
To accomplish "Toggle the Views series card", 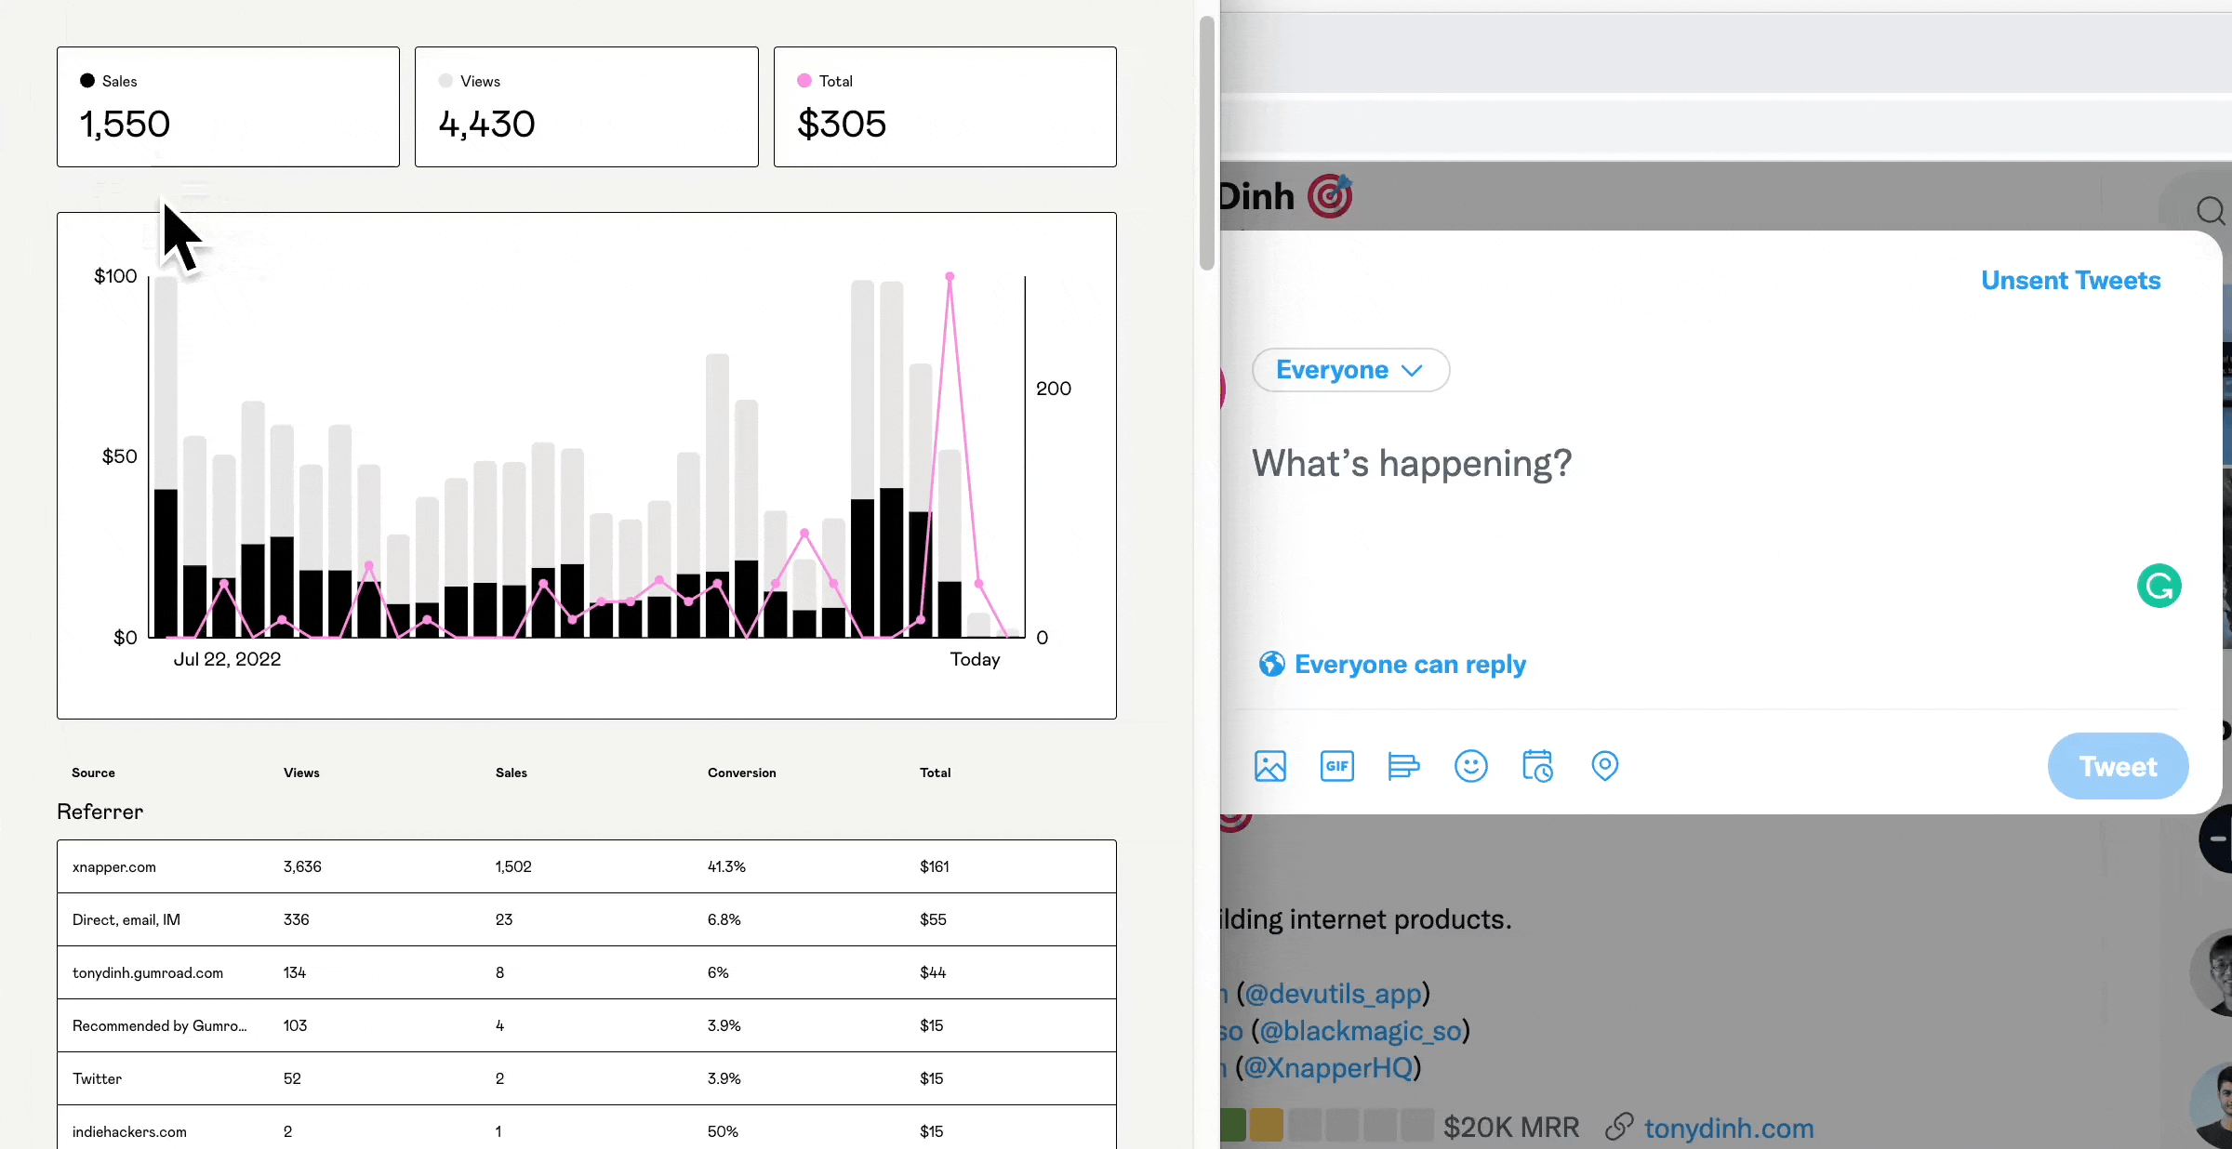I will [x=586, y=107].
